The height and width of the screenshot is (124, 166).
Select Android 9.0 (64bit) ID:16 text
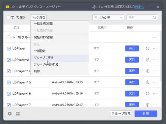pyautogui.click(x=67, y=94)
